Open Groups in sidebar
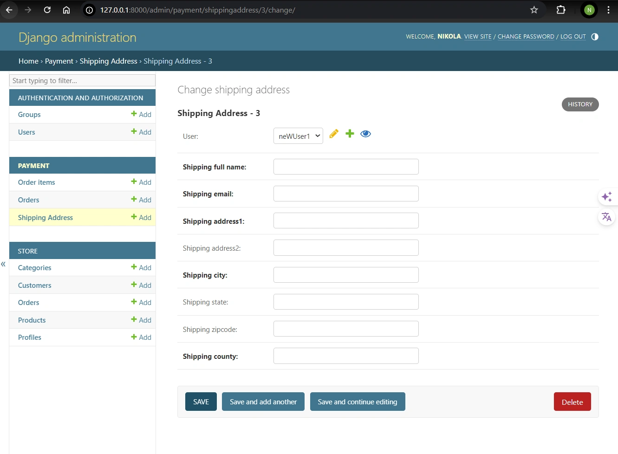 tap(29, 114)
